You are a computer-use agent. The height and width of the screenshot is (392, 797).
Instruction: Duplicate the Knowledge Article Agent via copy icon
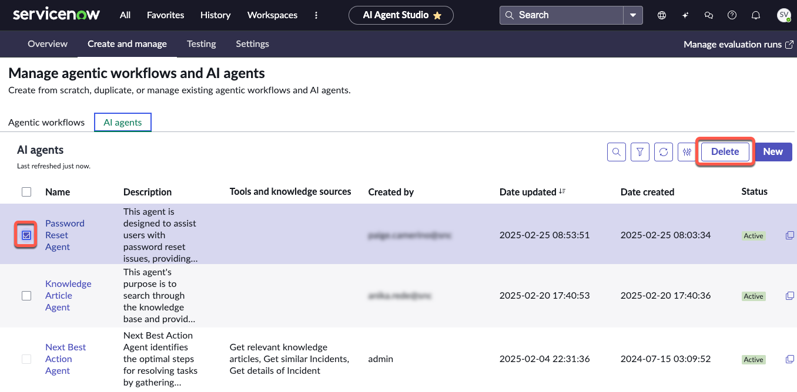tap(790, 296)
